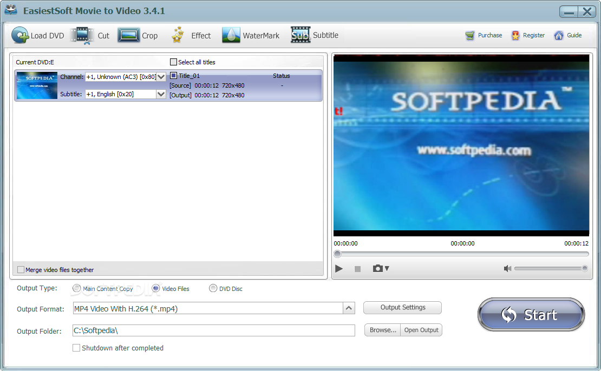Click the video seek slider handle
Image resolution: width=601 pixels, height=371 pixels.
337,254
